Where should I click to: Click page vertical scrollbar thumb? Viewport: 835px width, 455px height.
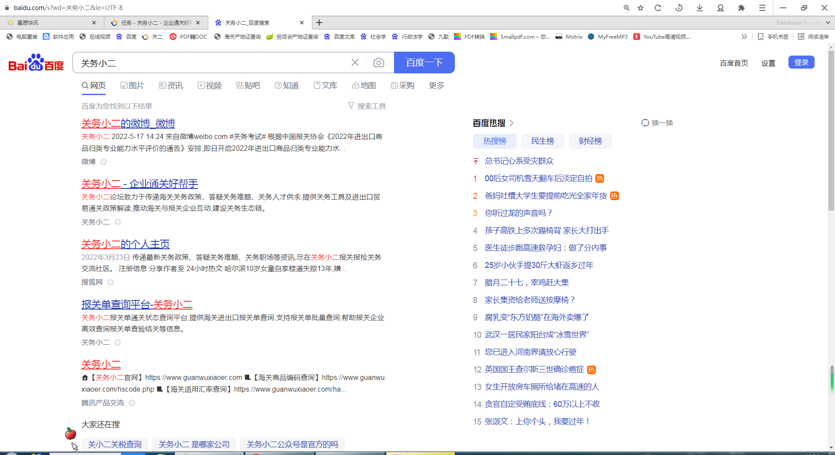(831, 130)
